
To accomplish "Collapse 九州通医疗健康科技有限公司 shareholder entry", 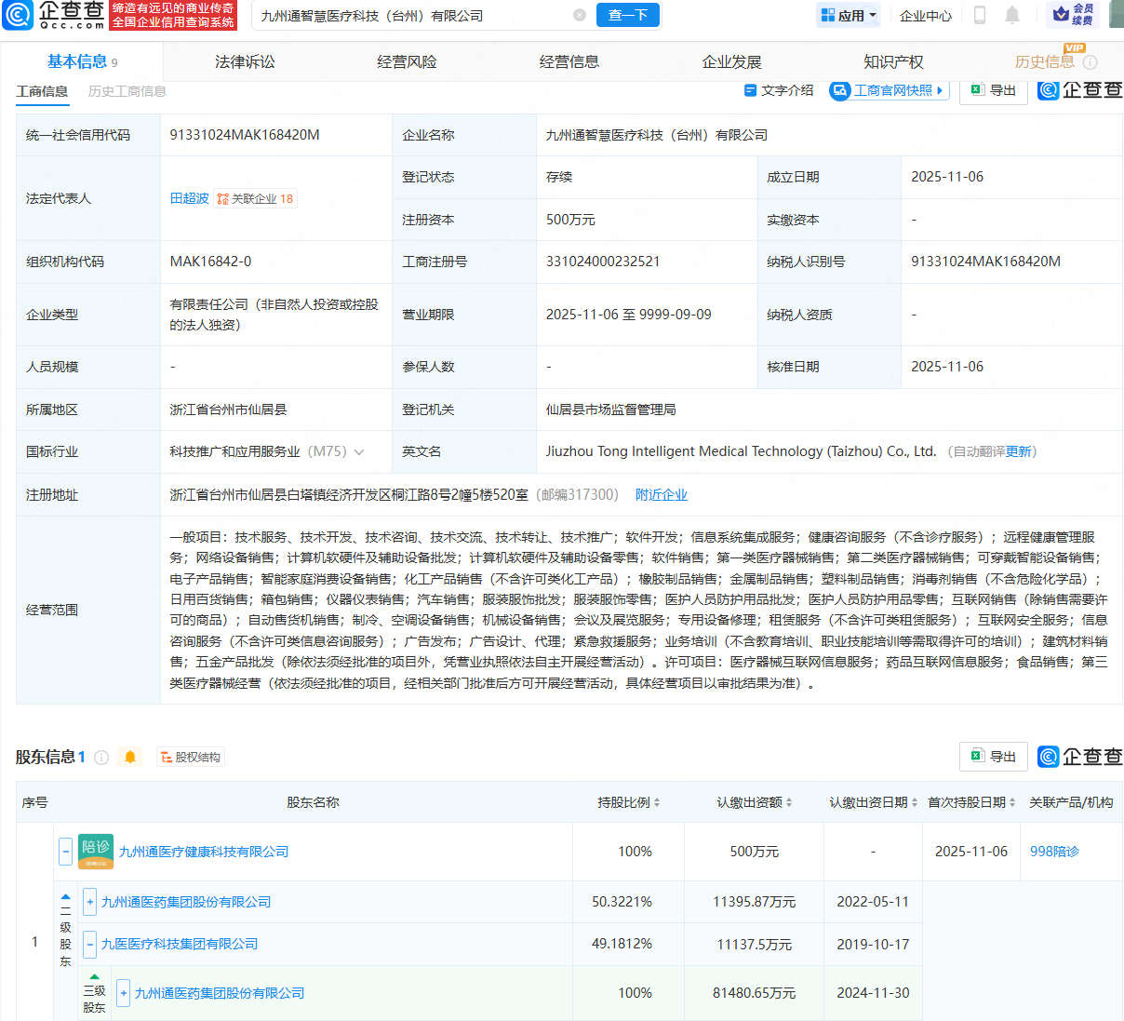I will click(64, 851).
